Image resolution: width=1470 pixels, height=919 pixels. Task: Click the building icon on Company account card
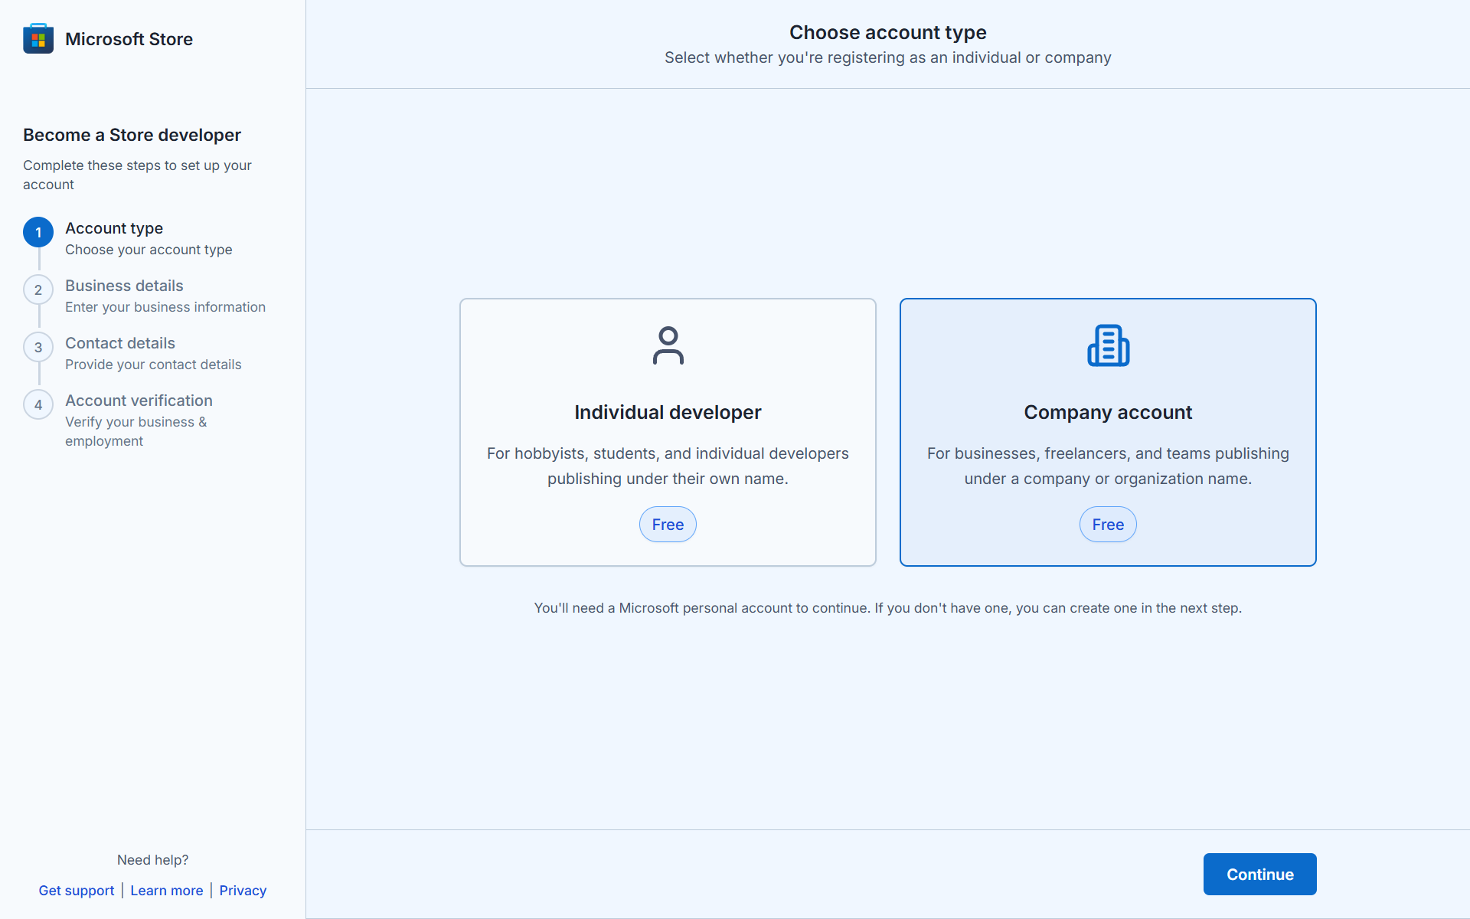pyautogui.click(x=1108, y=345)
